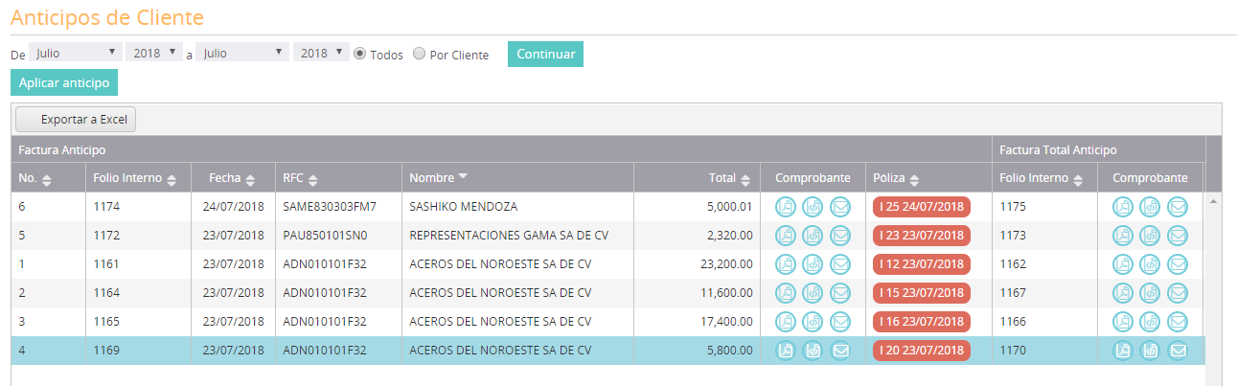Open poliza I 15 23/07/2018
1237x386 pixels.
pos(922,292)
